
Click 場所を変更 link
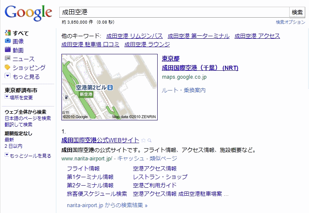pyautogui.click(x=21, y=98)
